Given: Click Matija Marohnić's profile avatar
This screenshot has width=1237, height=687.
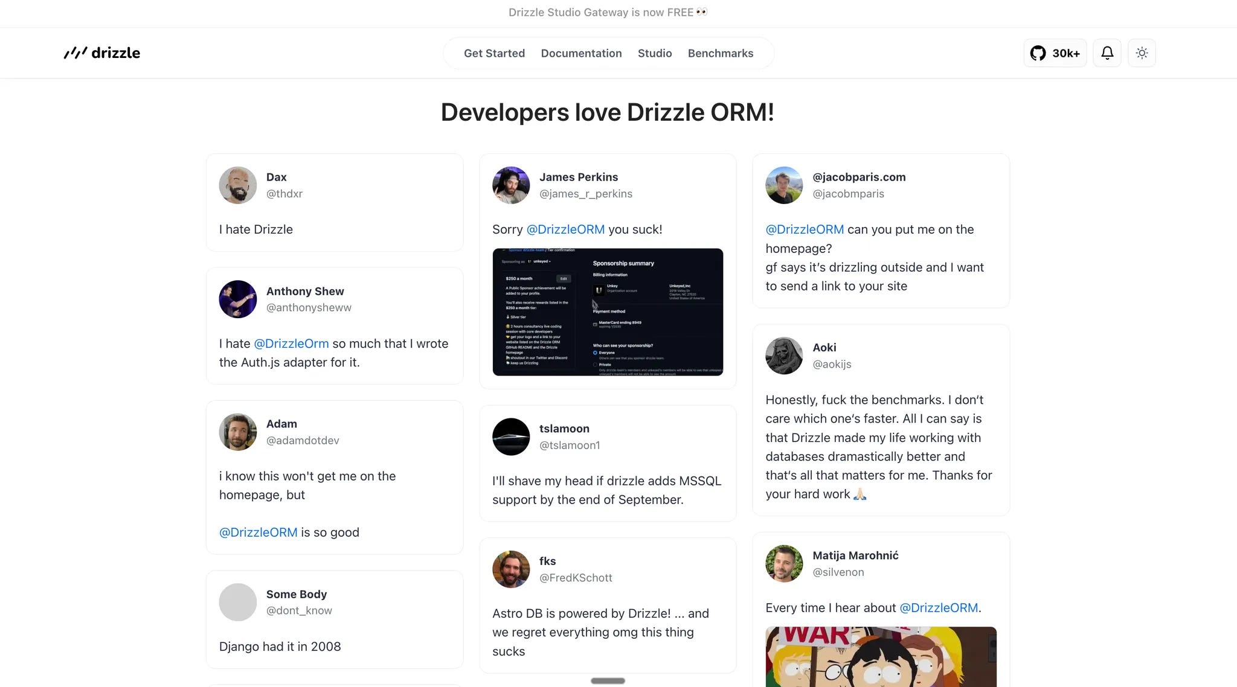Looking at the screenshot, I should pos(784,564).
